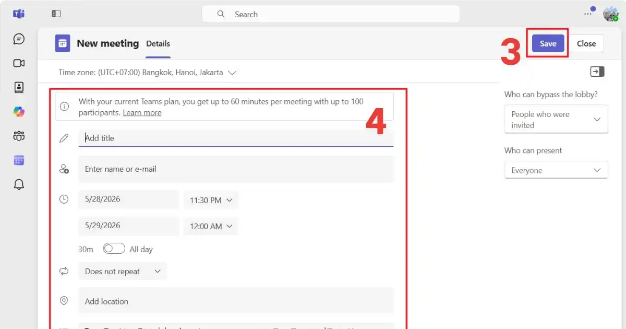Collapse the meeting options side pane
The height and width of the screenshot is (329, 626).
pyautogui.click(x=597, y=72)
